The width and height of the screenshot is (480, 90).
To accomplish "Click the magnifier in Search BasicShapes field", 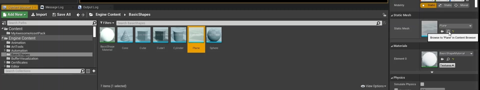I will pos(378,23).
